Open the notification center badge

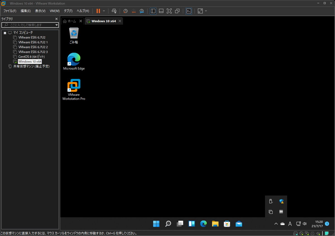tap(327, 224)
